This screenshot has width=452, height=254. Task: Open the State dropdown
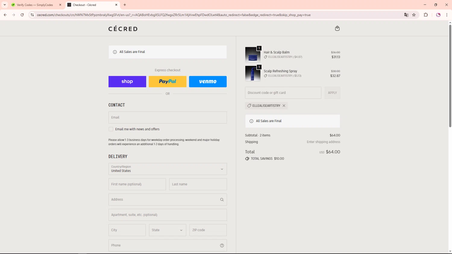[168, 230]
